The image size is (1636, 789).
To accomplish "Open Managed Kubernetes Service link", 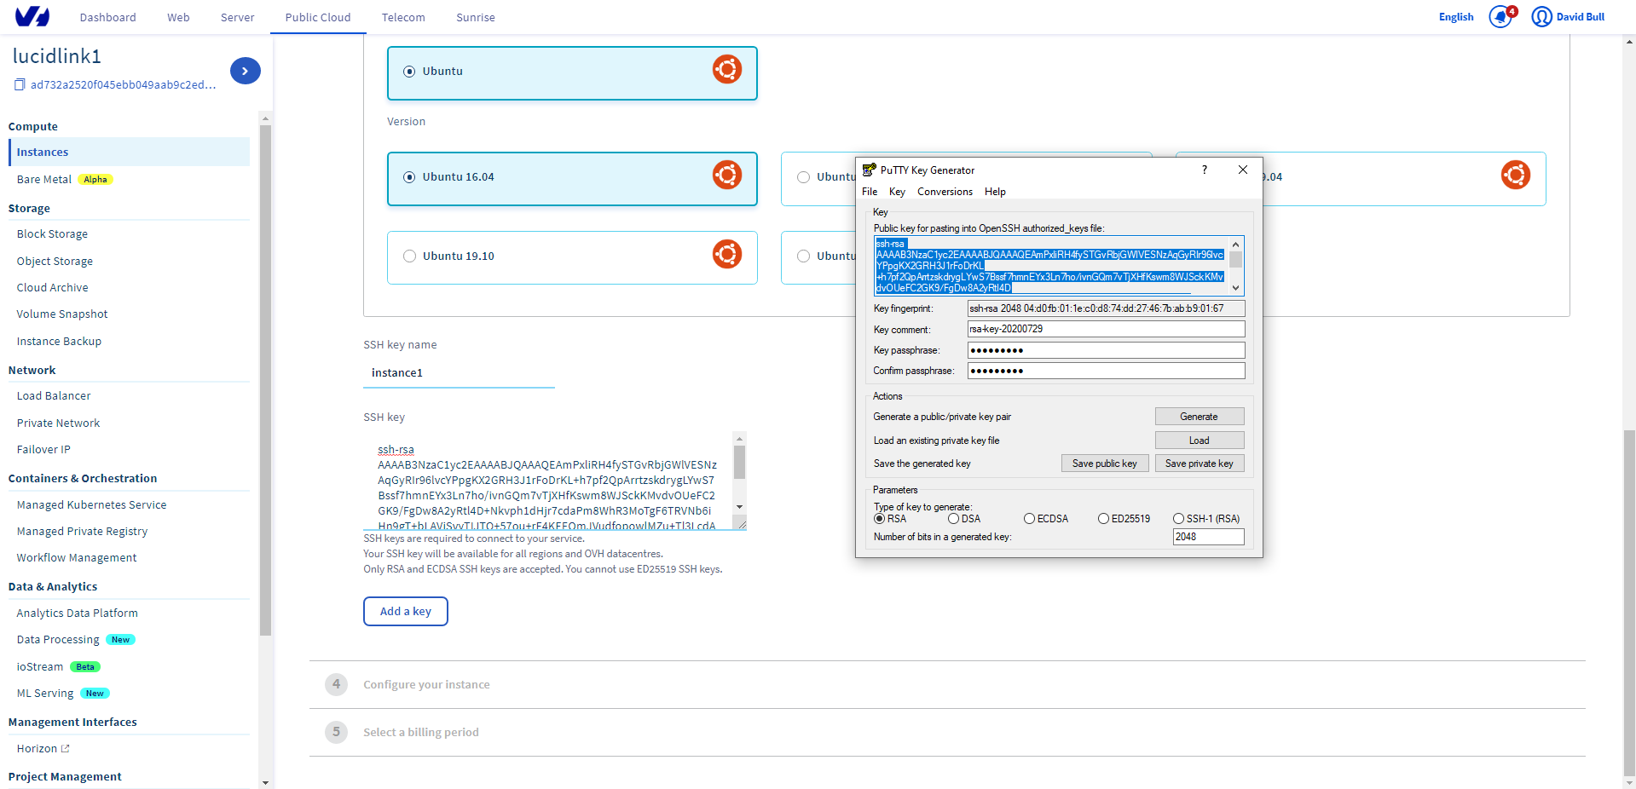I will (91, 505).
